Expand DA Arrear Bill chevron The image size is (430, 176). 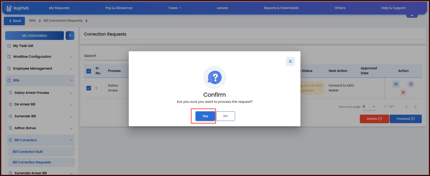(x=71, y=105)
